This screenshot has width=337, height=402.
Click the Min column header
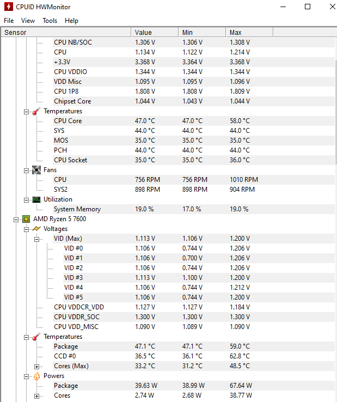coord(202,32)
